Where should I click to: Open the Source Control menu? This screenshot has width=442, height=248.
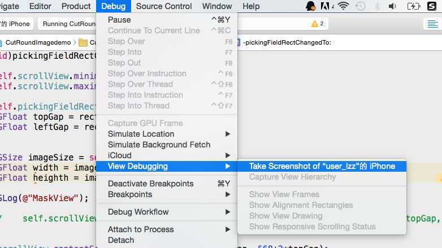tap(164, 6)
